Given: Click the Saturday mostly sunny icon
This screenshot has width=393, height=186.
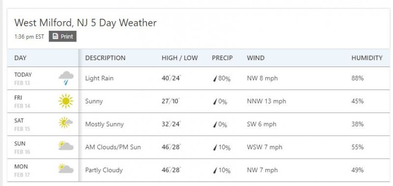Looking at the screenshot, I should tap(66, 122).
